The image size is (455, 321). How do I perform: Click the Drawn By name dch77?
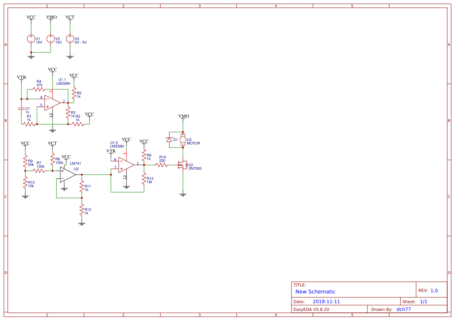coord(404,309)
